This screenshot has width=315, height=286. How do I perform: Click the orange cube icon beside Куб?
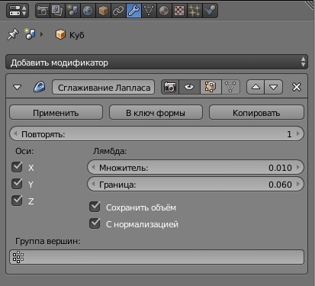(60, 34)
